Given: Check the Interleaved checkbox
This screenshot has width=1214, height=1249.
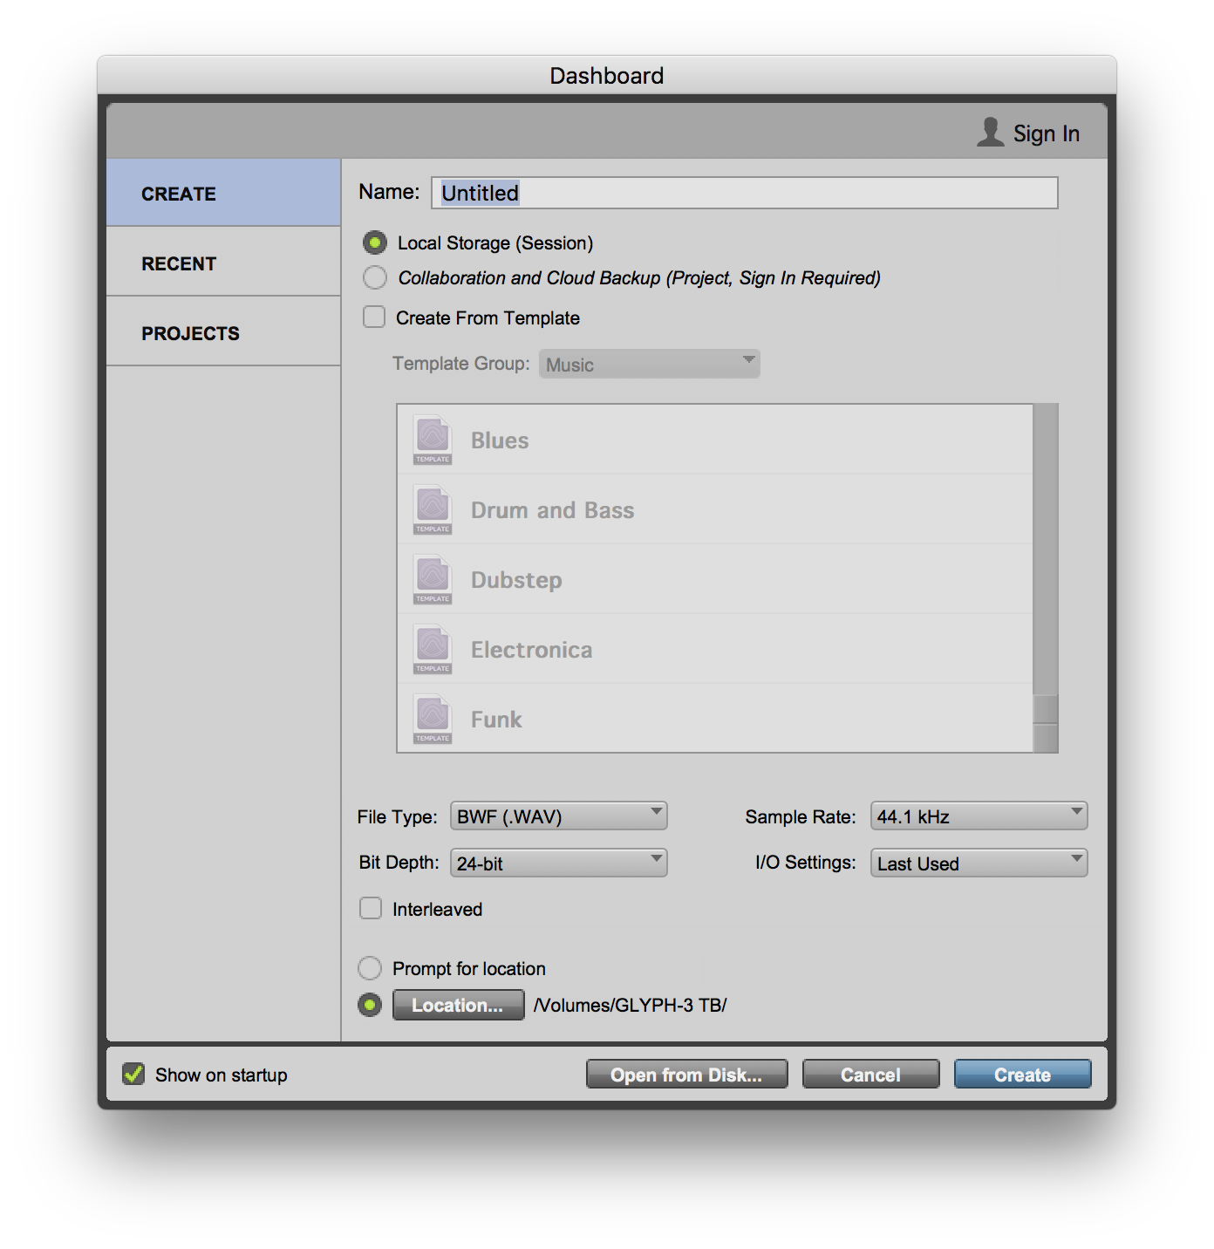Looking at the screenshot, I should coord(370,908).
